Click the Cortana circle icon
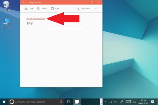 (x=12, y=102)
